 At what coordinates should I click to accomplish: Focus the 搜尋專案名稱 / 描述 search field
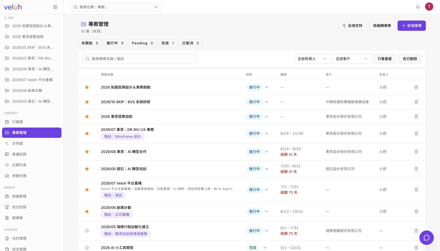click(140, 59)
